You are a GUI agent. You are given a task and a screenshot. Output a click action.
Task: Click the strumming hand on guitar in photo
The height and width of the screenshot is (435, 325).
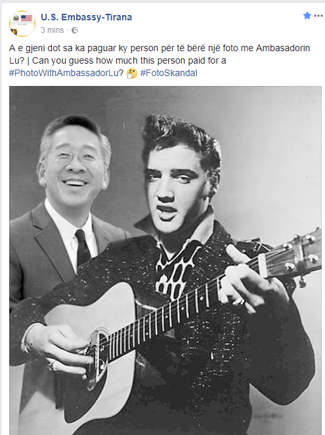click(60, 347)
